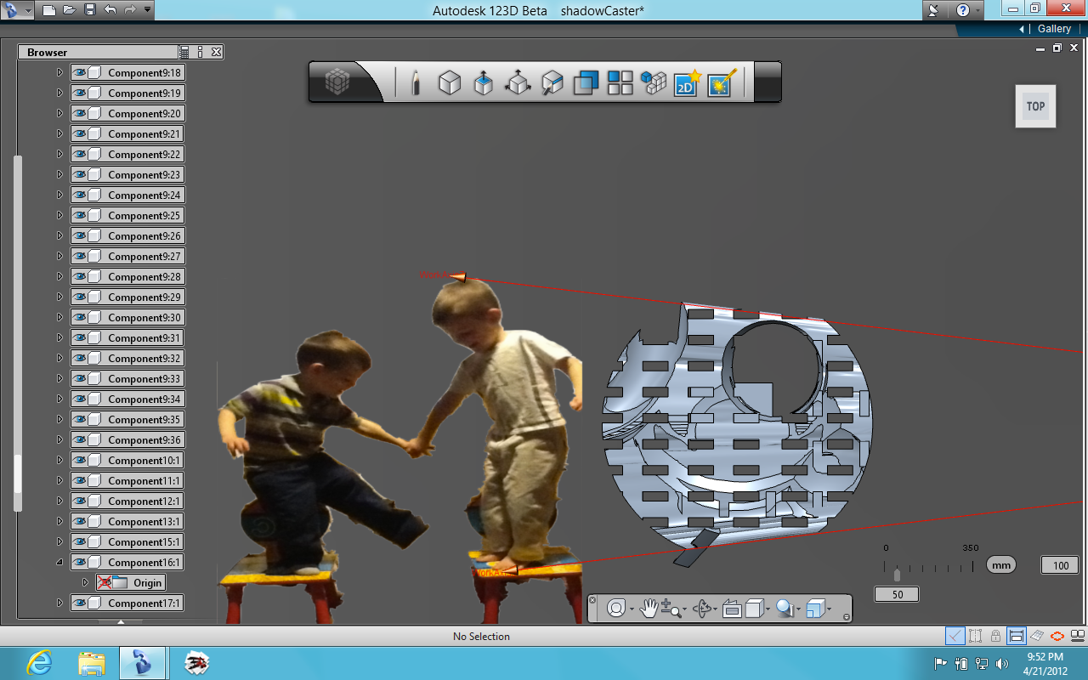
Task: Select the Sketch pencil tool
Action: pos(416,82)
